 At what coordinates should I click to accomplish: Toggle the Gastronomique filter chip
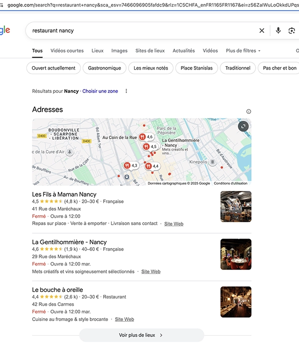(104, 68)
